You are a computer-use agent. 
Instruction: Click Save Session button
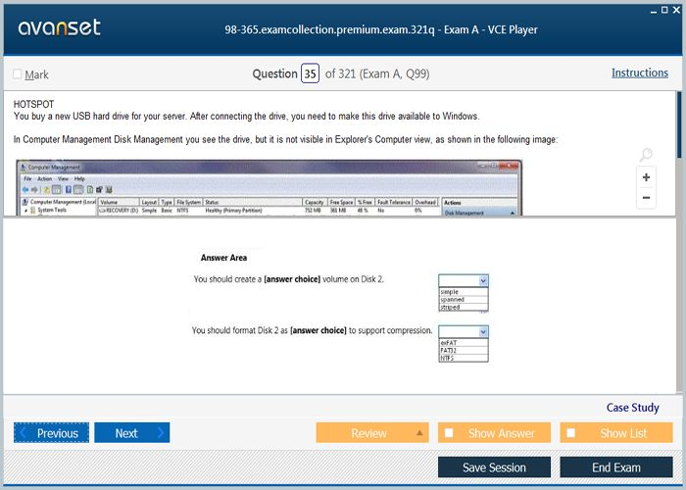494,467
